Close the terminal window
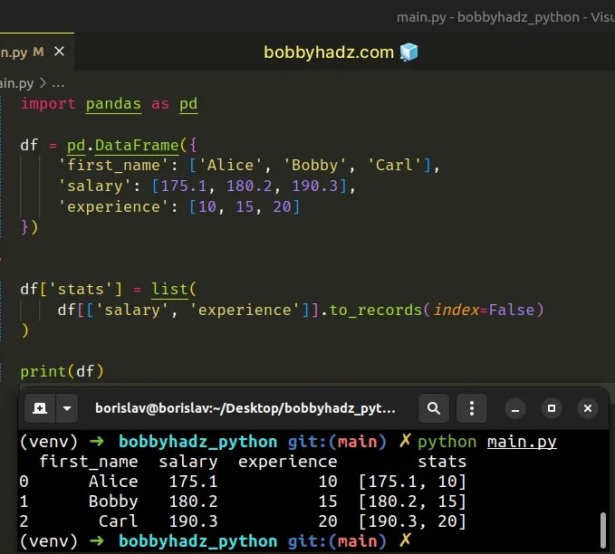The width and height of the screenshot is (615, 554). (588, 408)
